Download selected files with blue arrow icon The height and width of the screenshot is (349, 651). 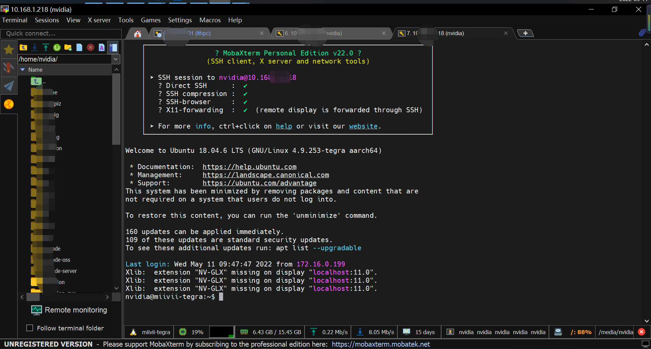35,48
